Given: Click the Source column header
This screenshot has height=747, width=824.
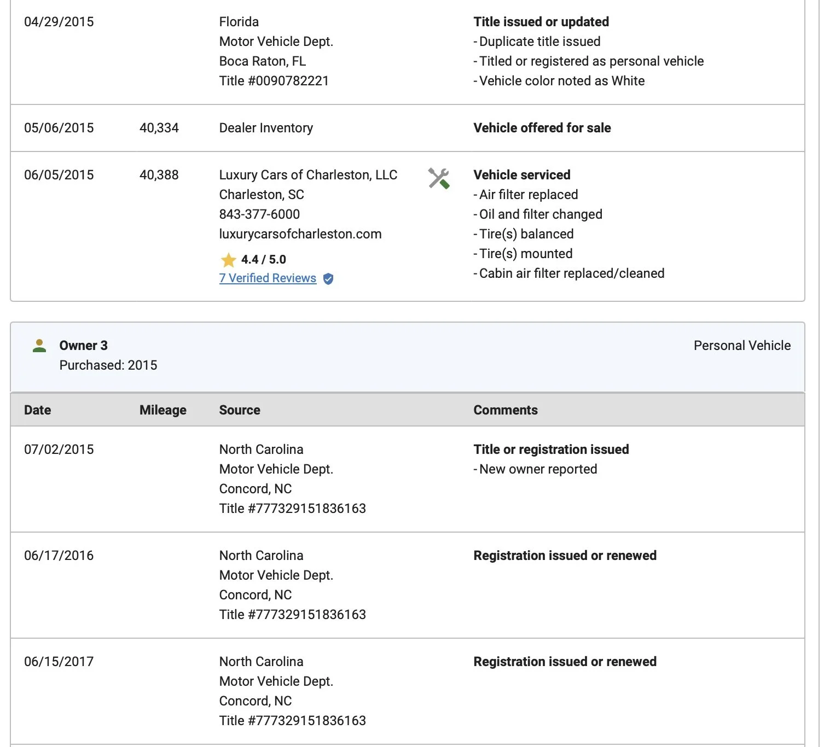Looking at the screenshot, I should (240, 410).
